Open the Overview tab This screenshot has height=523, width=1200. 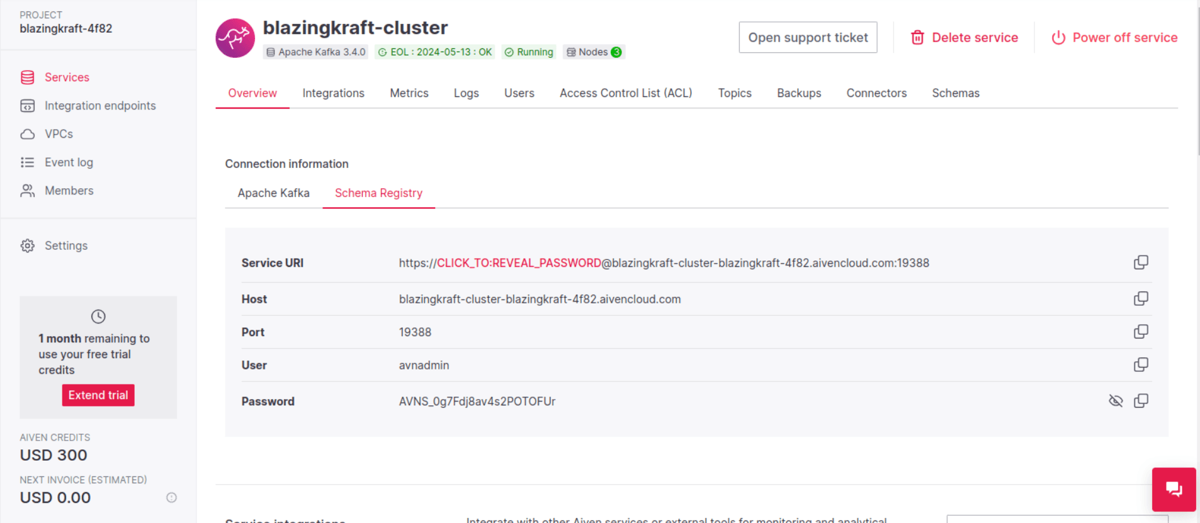(252, 93)
